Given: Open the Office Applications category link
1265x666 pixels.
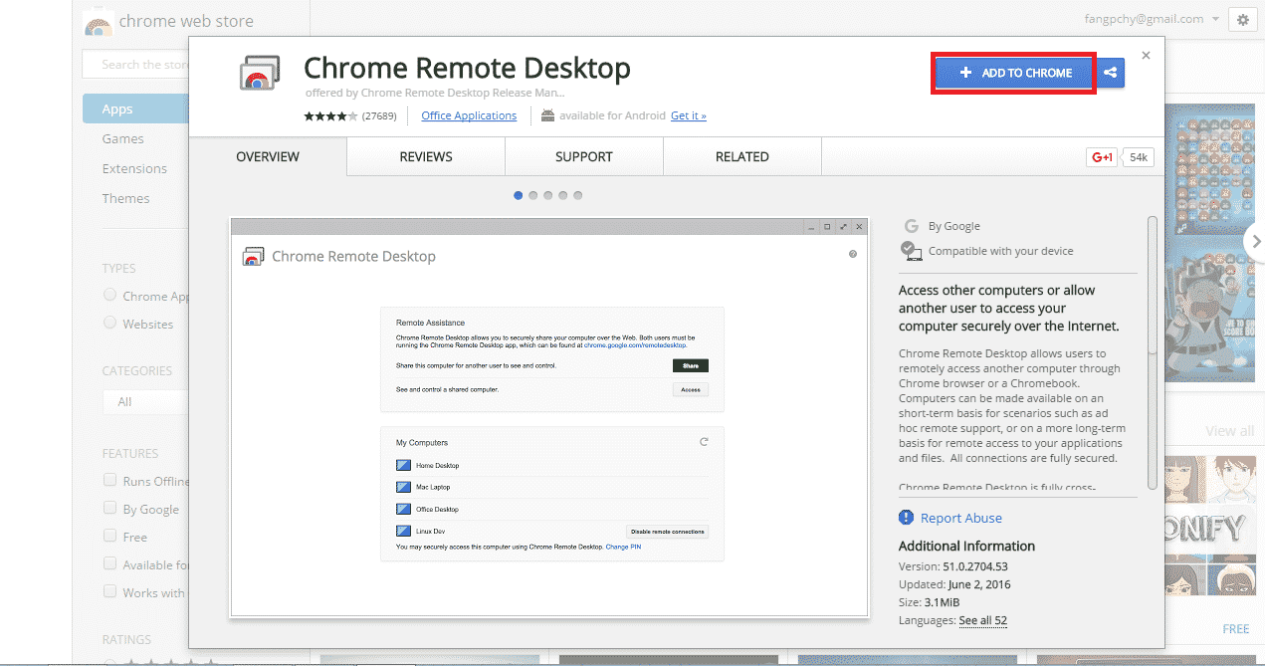Looking at the screenshot, I should click(469, 115).
